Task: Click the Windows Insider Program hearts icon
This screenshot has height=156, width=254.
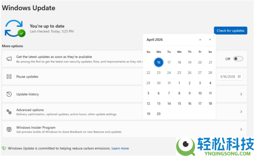Action: coord(9,129)
